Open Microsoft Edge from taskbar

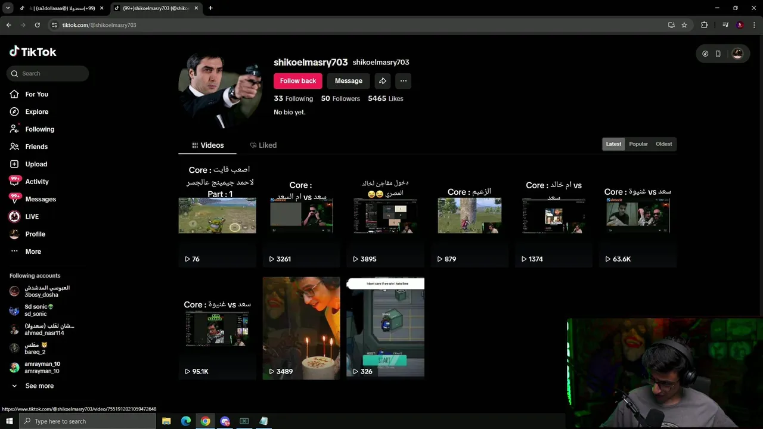186,421
